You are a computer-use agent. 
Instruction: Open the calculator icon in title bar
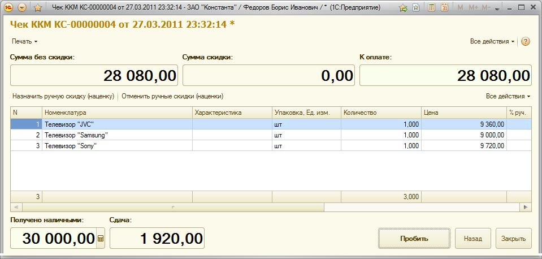point(431,7)
